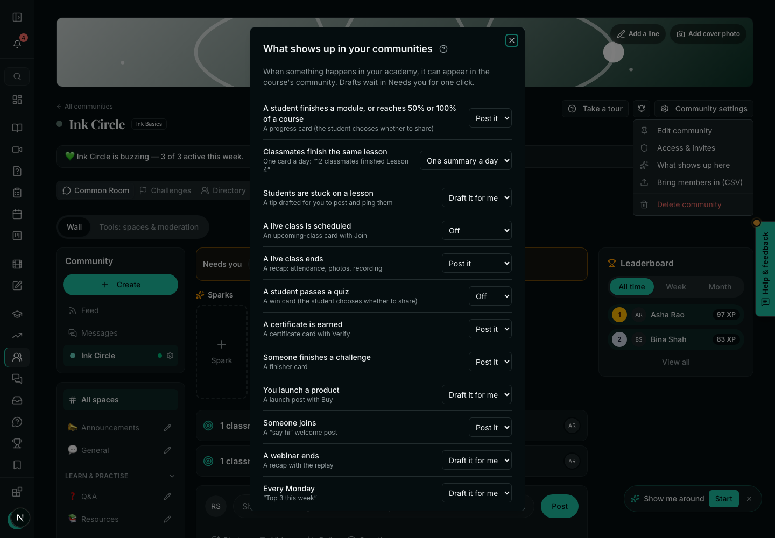
Task: Open the Challenges tab
Action: (x=165, y=190)
